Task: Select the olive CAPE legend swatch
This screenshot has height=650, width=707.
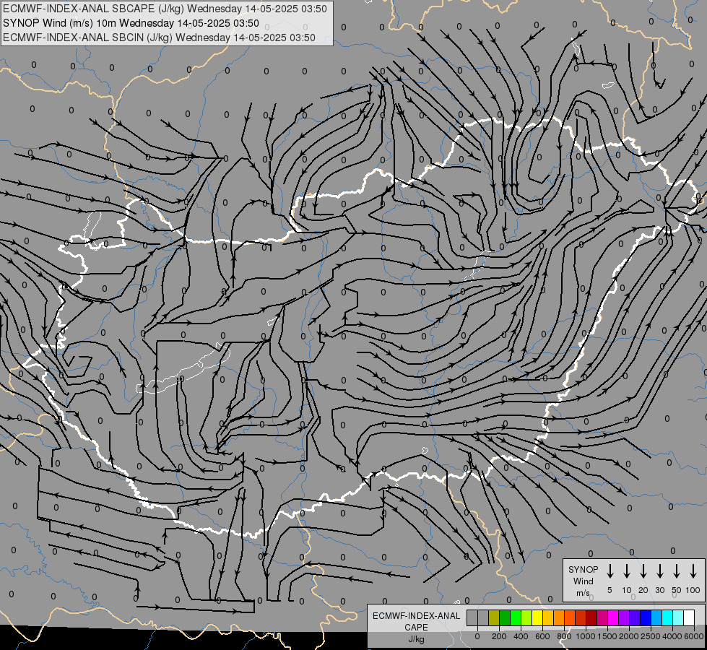Action: (494, 617)
